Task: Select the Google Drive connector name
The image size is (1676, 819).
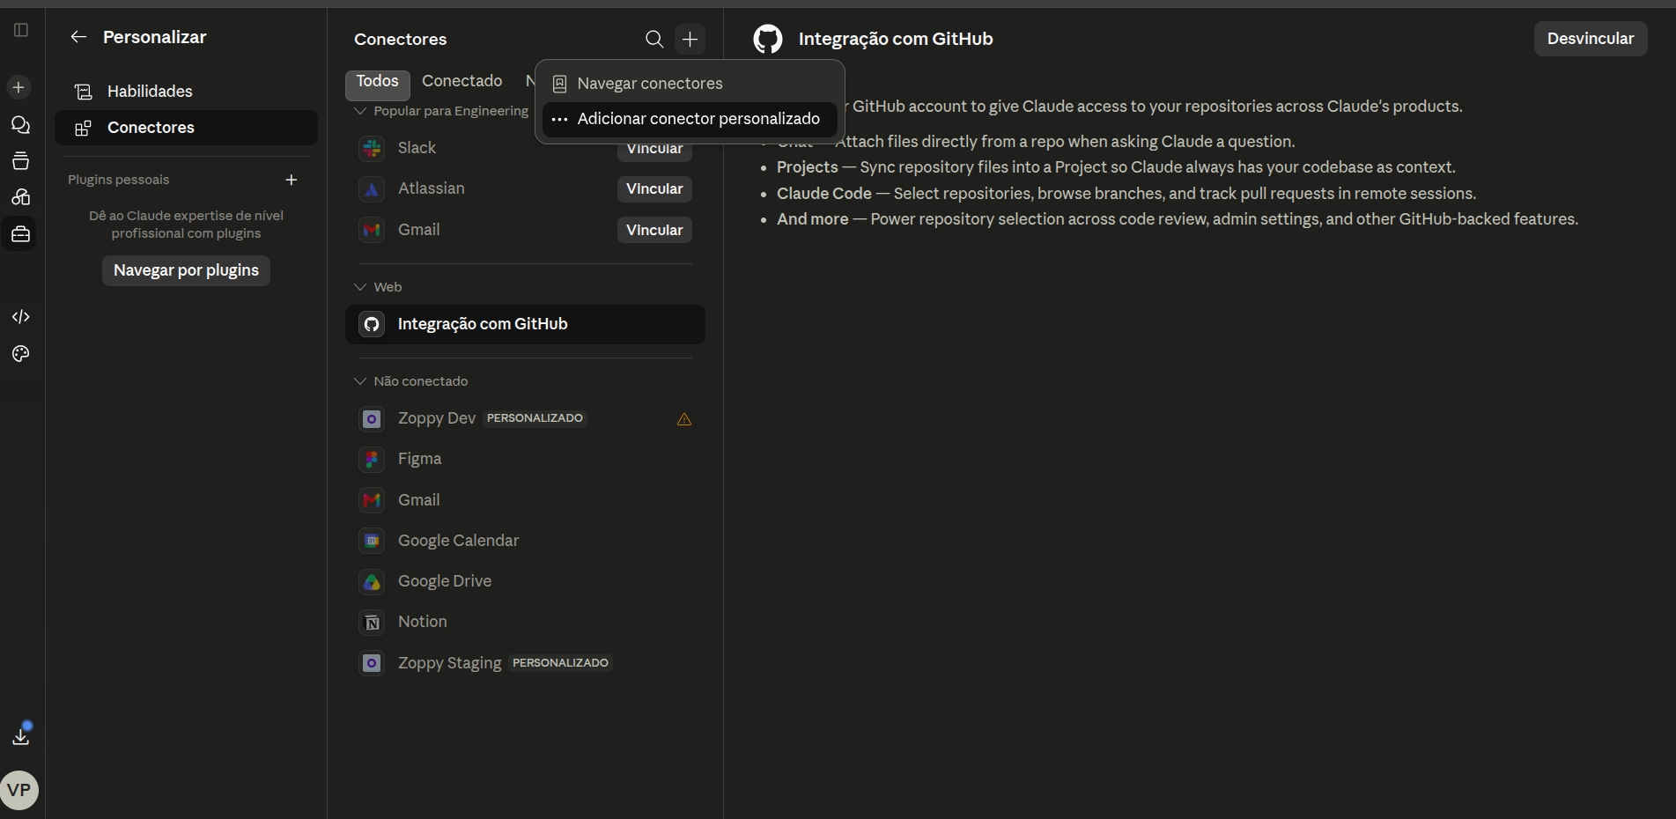Action: pos(445,581)
